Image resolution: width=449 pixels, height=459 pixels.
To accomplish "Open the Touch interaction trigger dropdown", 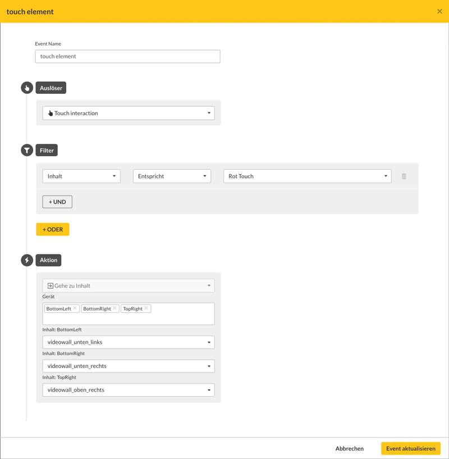I will coord(129,113).
